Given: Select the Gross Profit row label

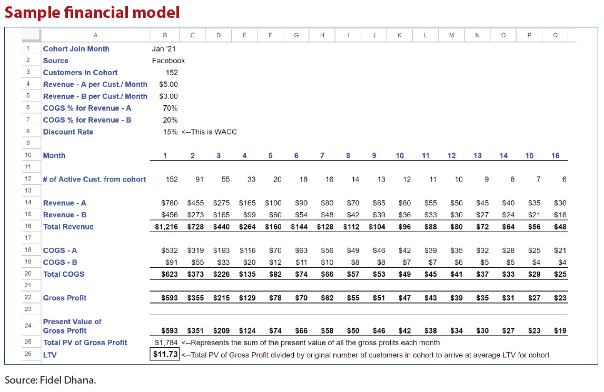Looking at the screenshot, I should coord(65,298).
